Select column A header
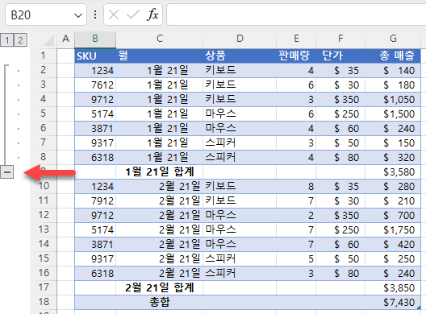 tap(65, 39)
